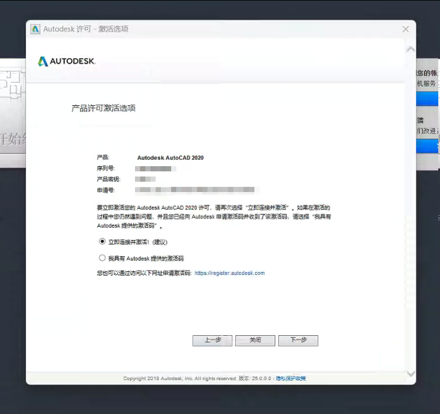Viewport: 440px width, 414px height.
Task: Click the 下一步 button
Action: pyautogui.click(x=298, y=340)
